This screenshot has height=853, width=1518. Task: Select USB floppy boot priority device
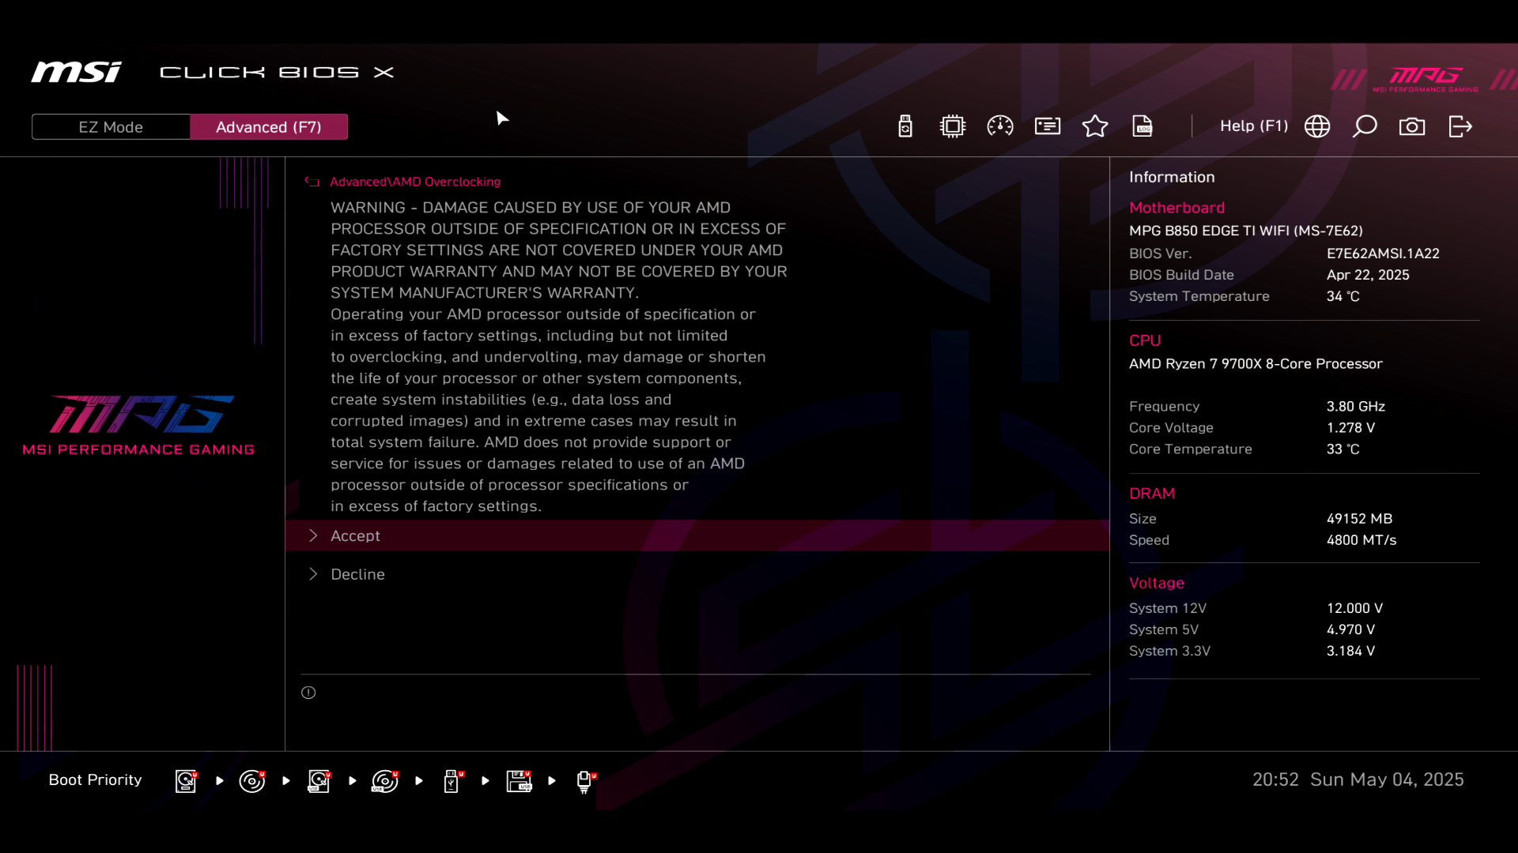point(519,780)
